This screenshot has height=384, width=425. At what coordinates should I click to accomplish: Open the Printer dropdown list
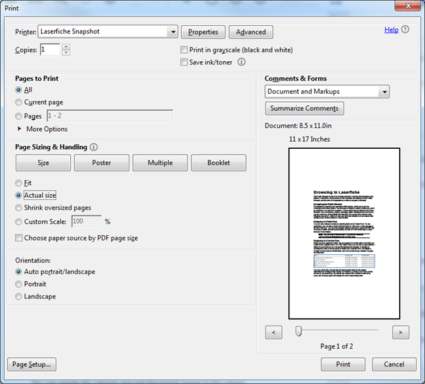(173, 32)
